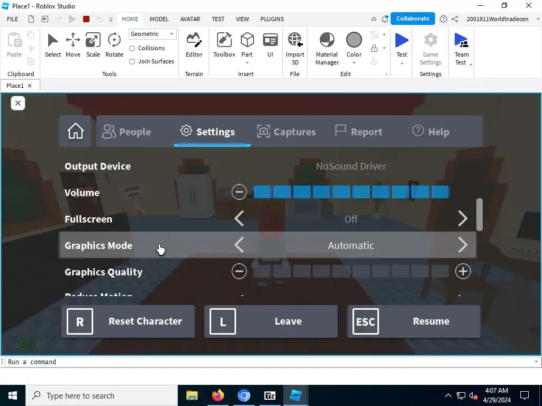Open 7-Zip from the taskbar
This screenshot has width=542, height=406.
[x=269, y=395]
